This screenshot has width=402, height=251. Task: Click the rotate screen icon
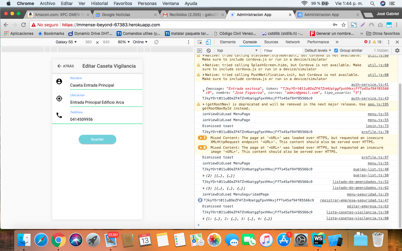(x=156, y=42)
